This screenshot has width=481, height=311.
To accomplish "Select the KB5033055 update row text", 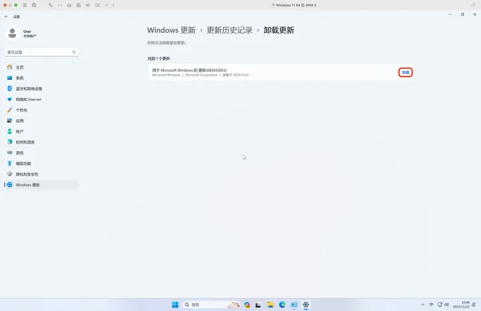I will tap(189, 70).
